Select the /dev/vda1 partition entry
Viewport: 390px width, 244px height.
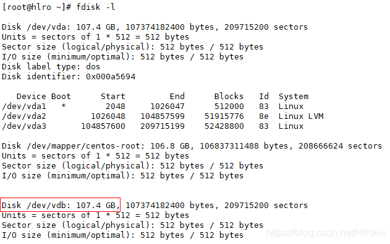pos(24,107)
